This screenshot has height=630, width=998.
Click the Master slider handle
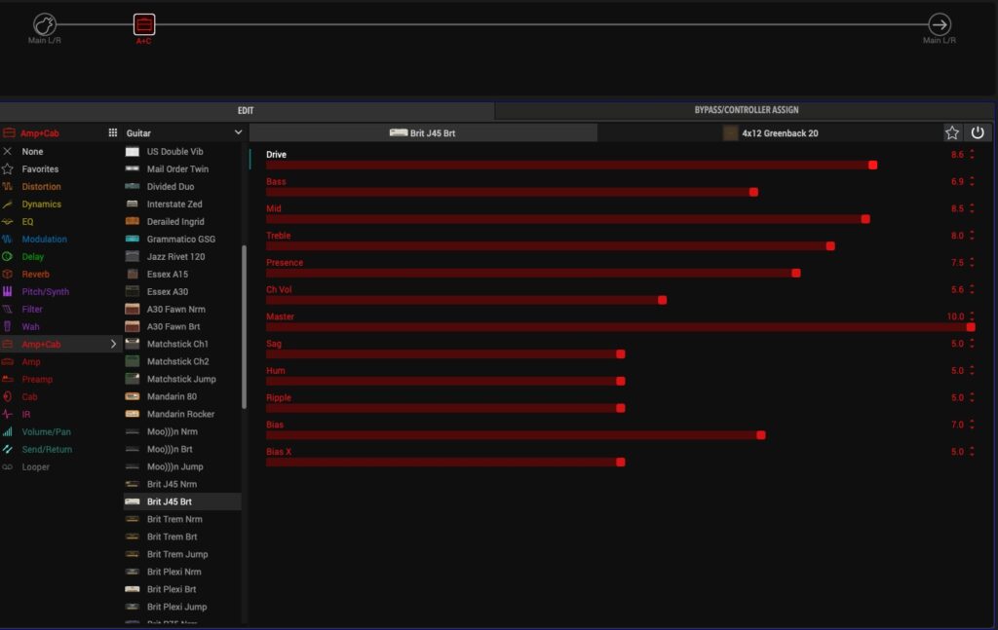coord(970,327)
